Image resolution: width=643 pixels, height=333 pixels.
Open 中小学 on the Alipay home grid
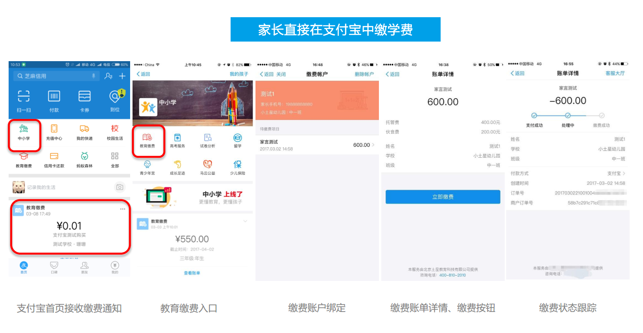tap(24, 132)
